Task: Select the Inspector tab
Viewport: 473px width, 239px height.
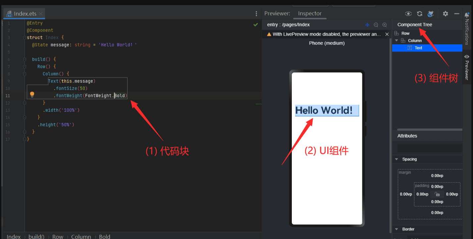Action: (x=310, y=14)
